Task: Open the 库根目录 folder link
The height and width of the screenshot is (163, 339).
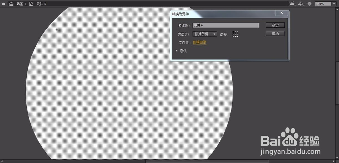Action: [200, 43]
